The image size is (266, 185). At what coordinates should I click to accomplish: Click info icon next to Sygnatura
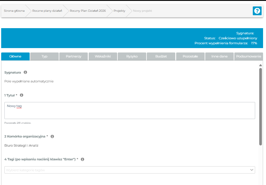25,72
